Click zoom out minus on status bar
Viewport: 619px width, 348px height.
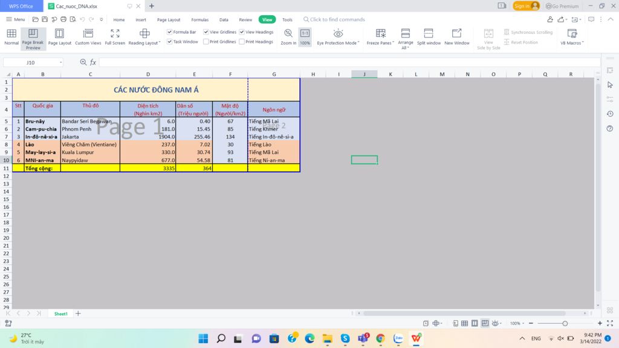coord(531,323)
